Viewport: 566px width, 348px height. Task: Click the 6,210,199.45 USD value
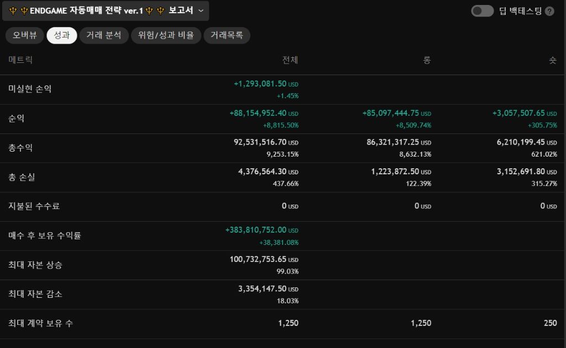[527, 142]
